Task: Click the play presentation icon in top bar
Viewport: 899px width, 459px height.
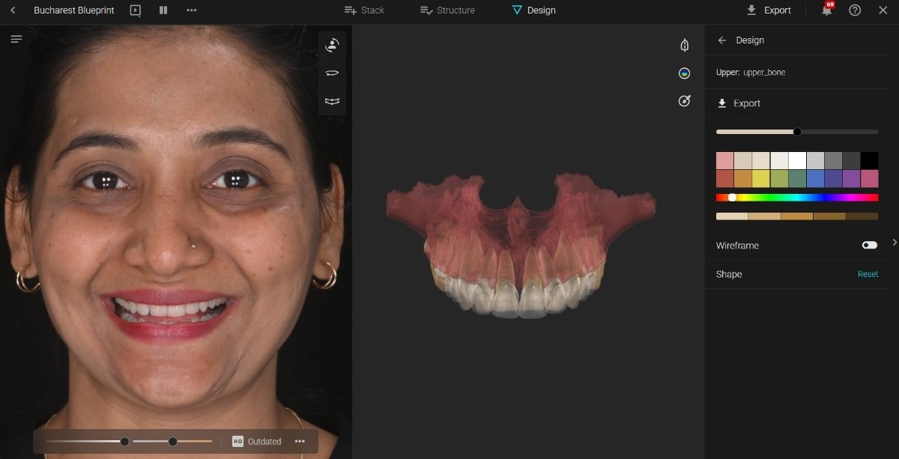Action: pyautogui.click(x=136, y=10)
